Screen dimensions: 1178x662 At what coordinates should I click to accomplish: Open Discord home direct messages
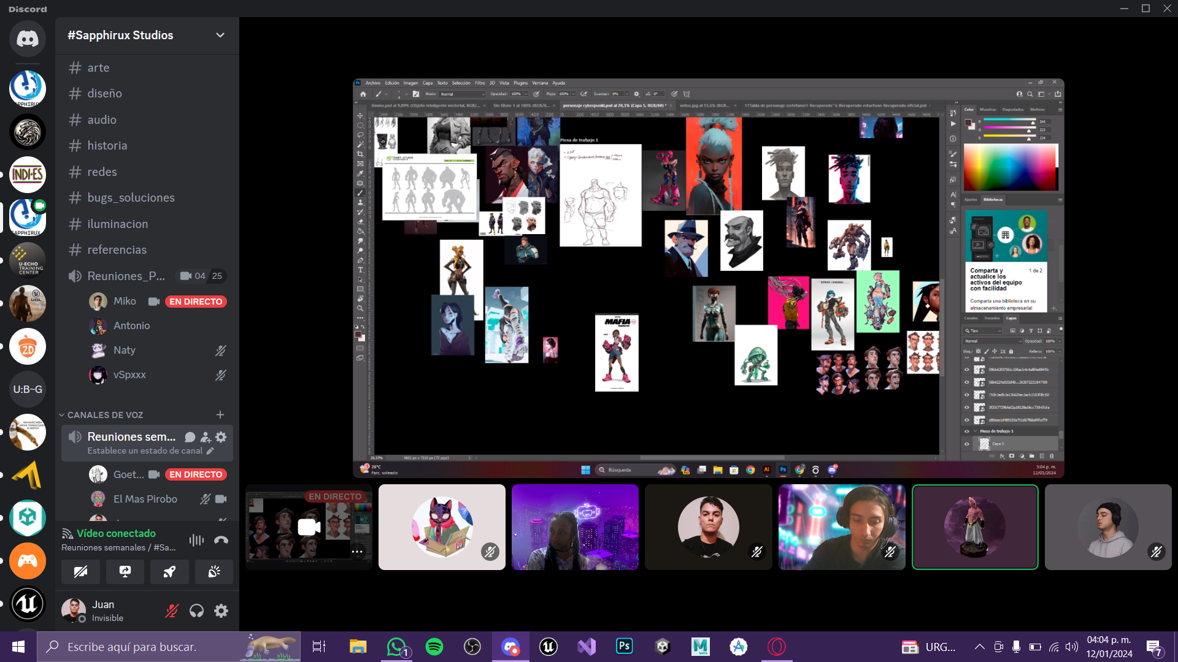(27, 39)
